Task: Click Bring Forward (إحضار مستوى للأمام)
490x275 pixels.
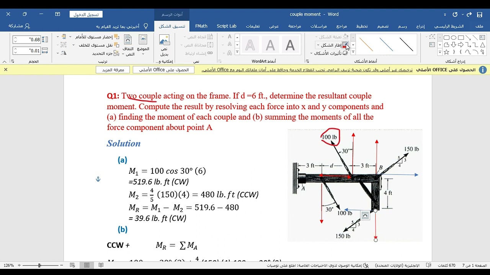Action: click(x=97, y=37)
